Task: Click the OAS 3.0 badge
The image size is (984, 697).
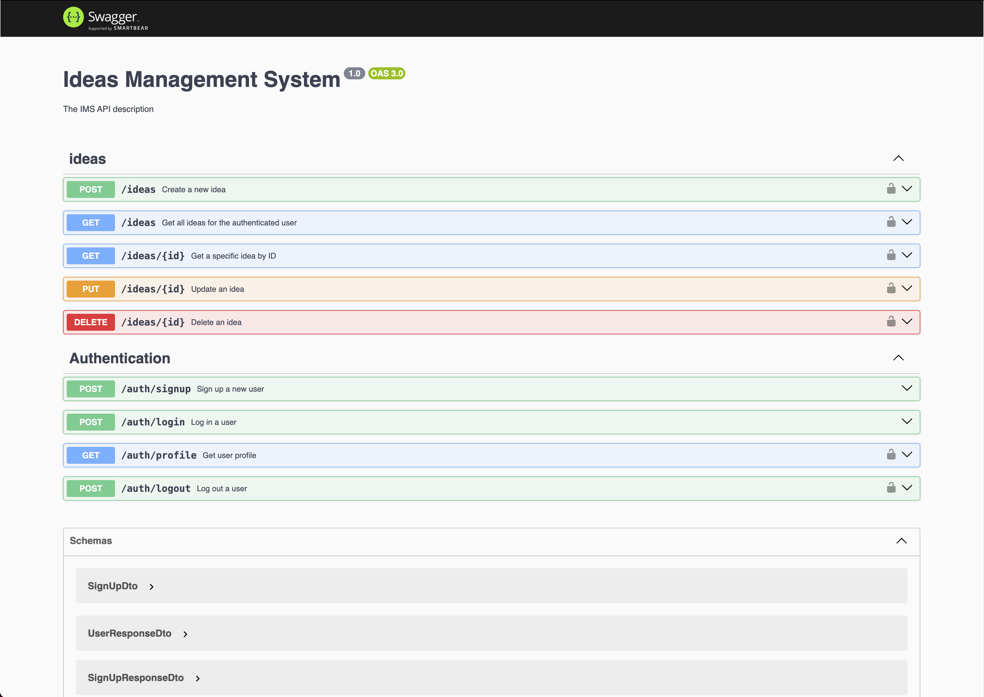Action: pyautogui.click(x=386, y=73)
